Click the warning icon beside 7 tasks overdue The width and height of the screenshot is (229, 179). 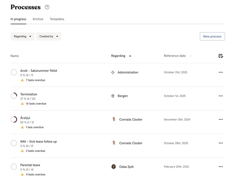coord(22,80)
